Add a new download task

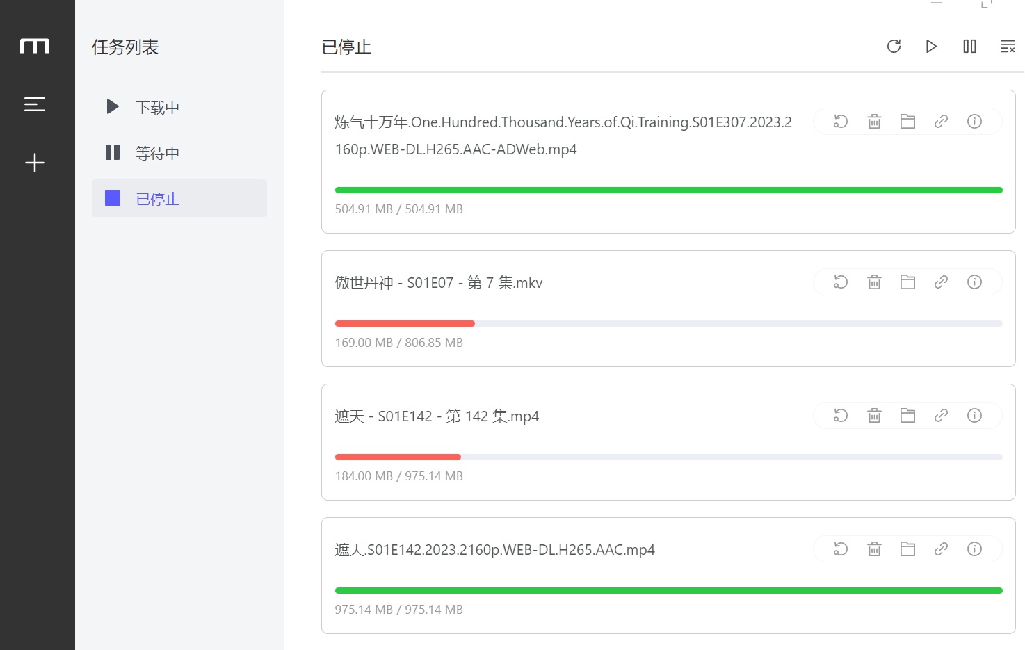click(x=35, y=163)
